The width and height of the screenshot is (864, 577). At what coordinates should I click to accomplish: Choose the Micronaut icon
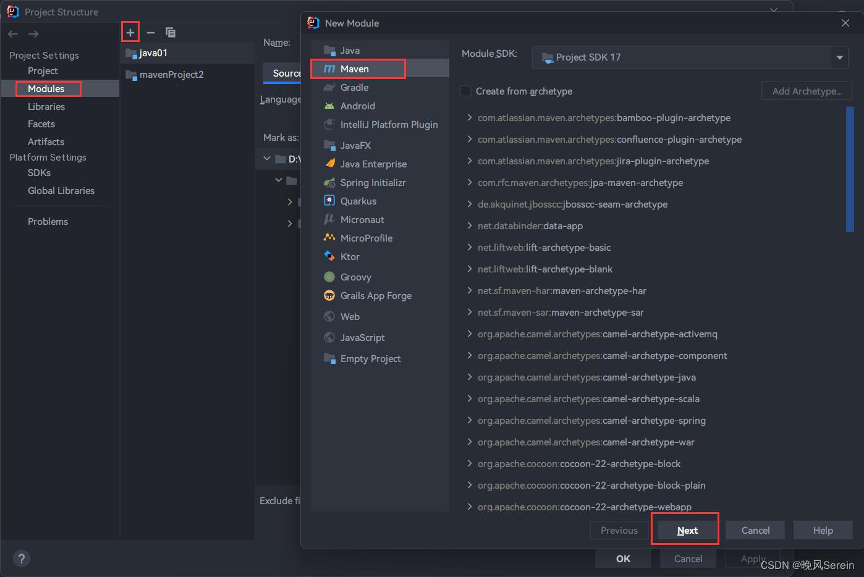point(329,220)
